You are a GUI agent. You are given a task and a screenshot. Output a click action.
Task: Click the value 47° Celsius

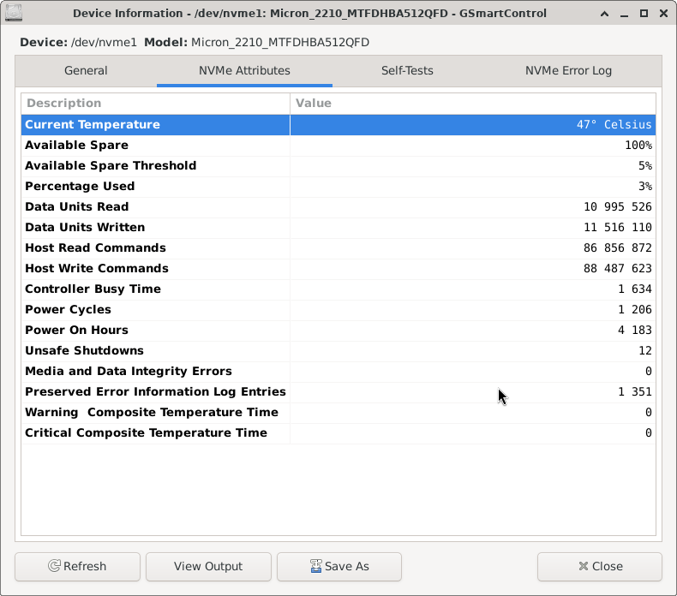(x=614, y=125)
